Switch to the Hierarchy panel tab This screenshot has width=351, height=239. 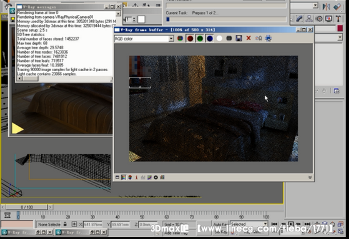tap(309, 19)
